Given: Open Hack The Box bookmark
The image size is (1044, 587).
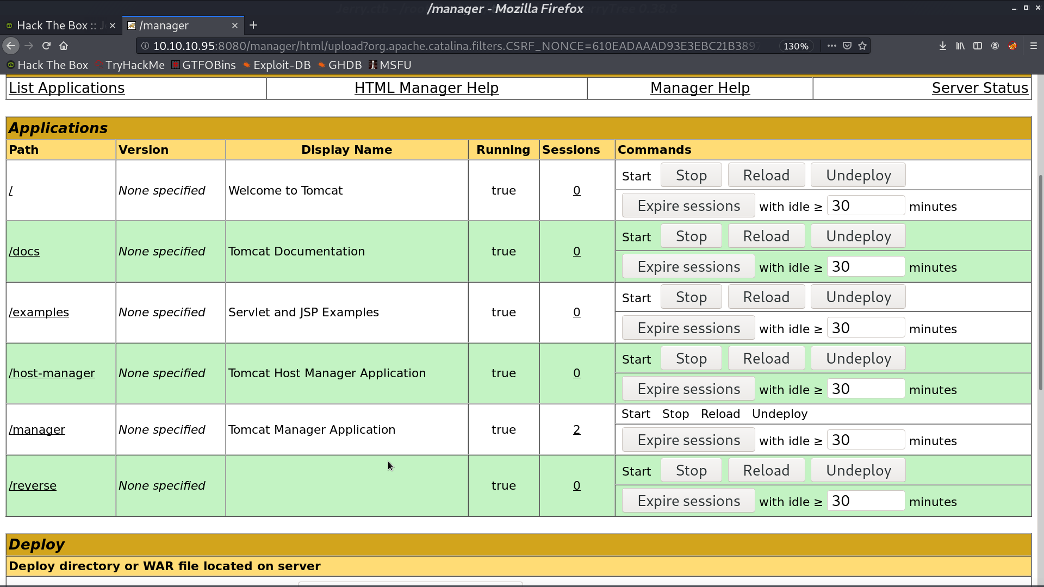Looking at the screenshot, I should point(47,65).
